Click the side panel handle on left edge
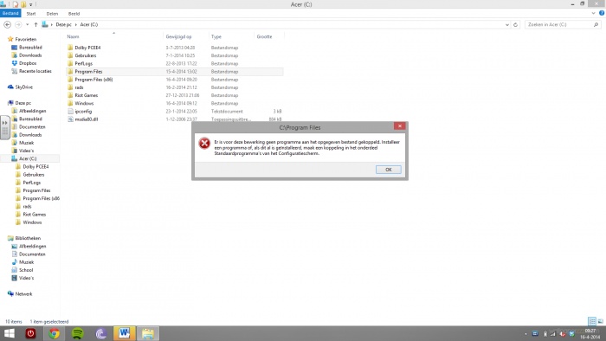Screen dimensions: 606x341 (x=4, y=127)
